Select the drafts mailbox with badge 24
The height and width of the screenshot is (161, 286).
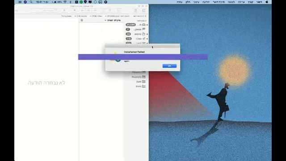click(136, 34)
